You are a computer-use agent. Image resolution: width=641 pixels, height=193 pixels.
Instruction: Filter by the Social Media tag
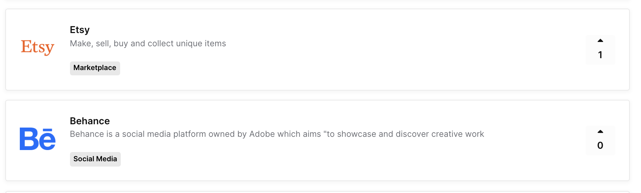(95, 159)
